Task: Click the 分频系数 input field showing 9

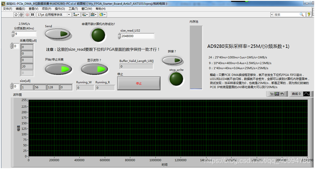Action: (25, 34)
